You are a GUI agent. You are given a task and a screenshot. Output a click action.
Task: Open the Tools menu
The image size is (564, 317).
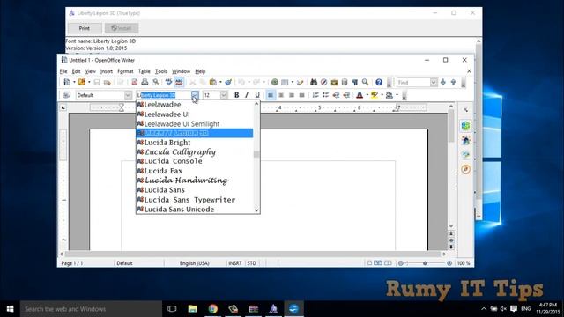[x=160, y=71]
